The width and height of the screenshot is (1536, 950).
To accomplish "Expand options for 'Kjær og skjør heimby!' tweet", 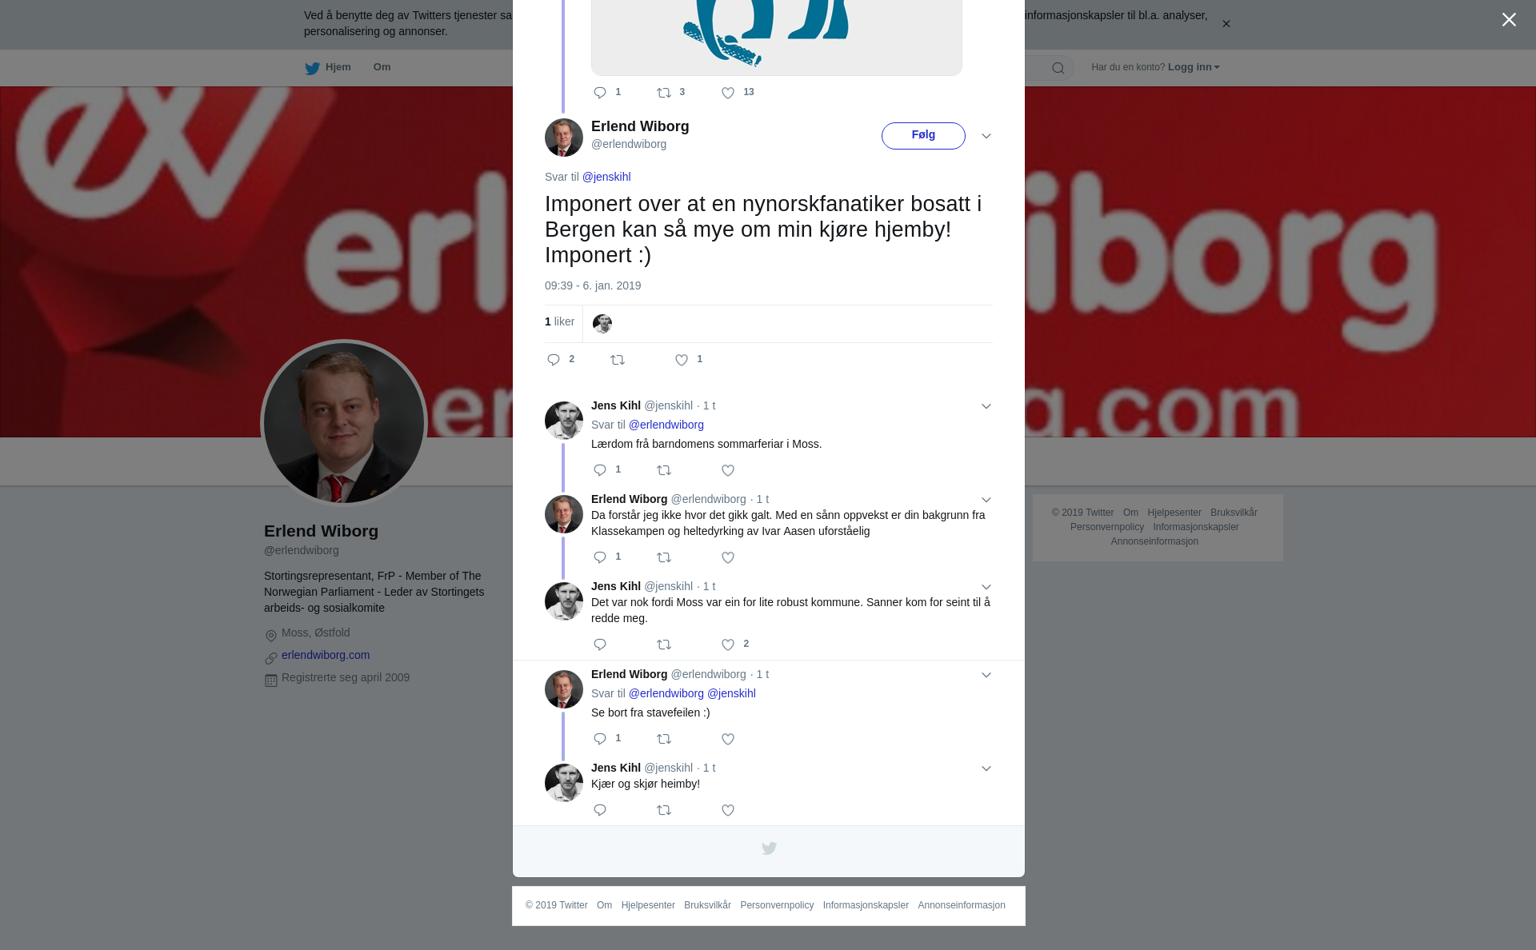I will pyautogui.click(x=986, y=769).
